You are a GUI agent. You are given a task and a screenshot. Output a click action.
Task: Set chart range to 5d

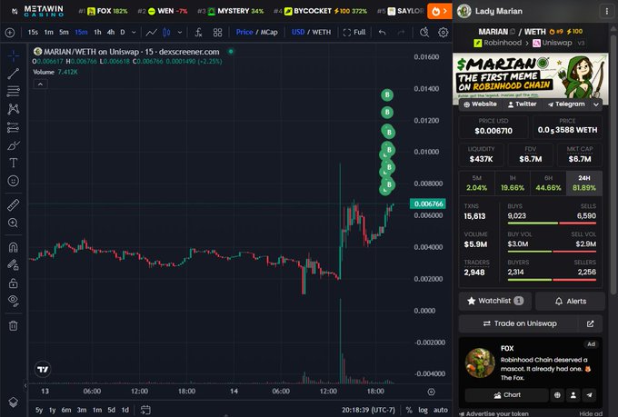coord(112,410)
